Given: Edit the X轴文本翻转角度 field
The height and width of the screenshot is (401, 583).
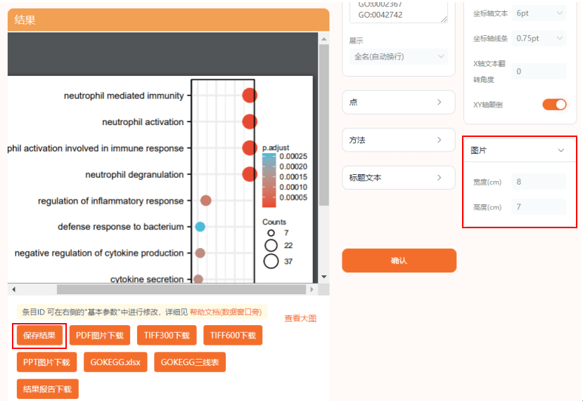Looking at the screenshot, I should tap(539, 72).
